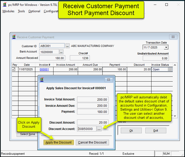Click the Select None button
185x157 pixels.
click(27, 134)
